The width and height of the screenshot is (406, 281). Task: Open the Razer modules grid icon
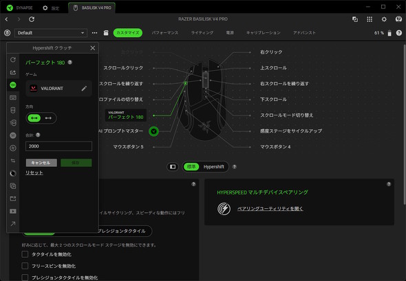tap(370, 19)
